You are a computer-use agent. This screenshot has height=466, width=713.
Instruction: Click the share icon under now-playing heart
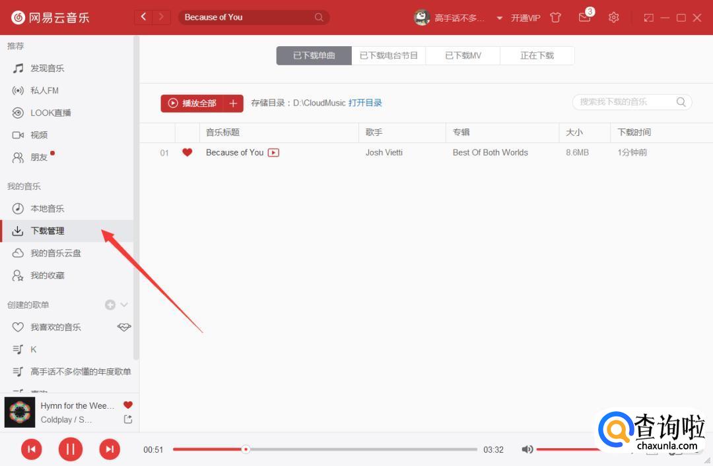[x=128, y=419]
